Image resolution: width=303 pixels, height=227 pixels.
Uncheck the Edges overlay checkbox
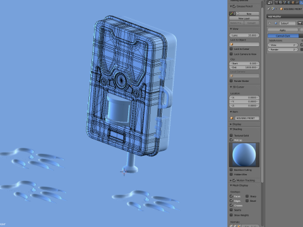[231, 201]
